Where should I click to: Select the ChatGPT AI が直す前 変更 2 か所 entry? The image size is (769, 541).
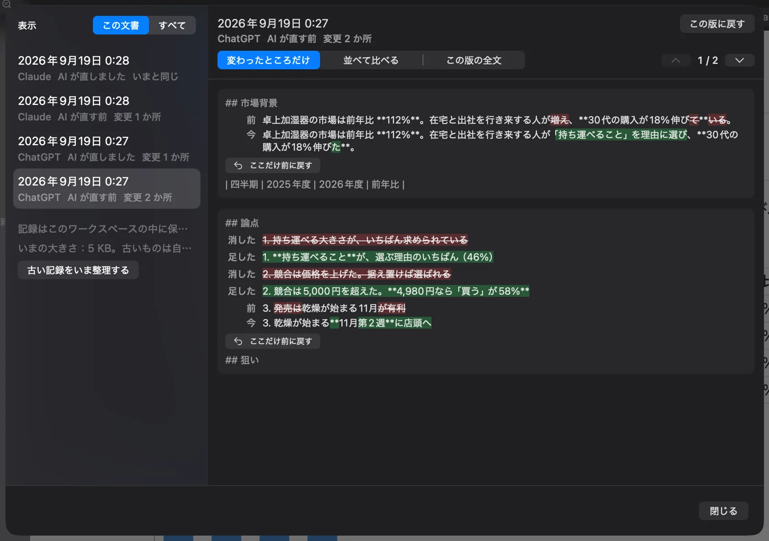coord(107,189)
